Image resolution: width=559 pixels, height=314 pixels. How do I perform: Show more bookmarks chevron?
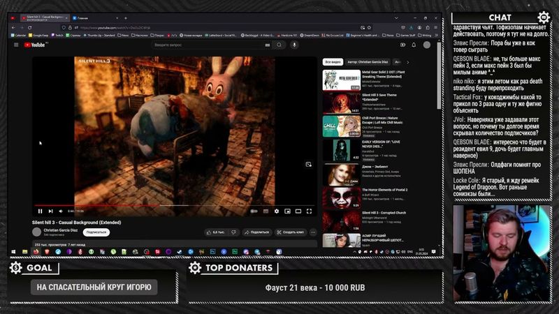click(x=436, y=36)
